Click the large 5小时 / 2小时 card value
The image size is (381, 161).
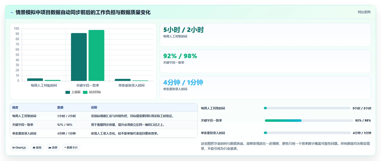tap(184, 30)
